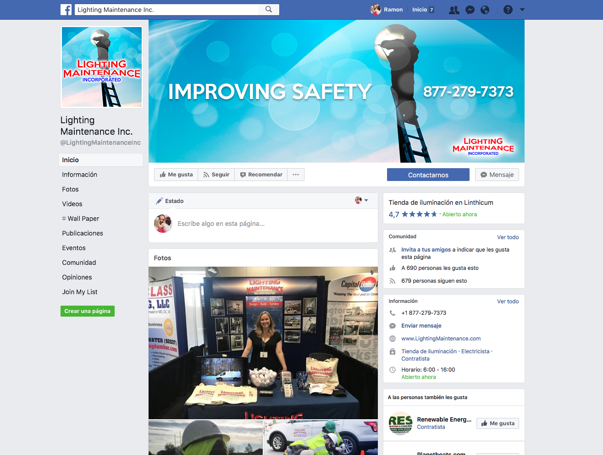Open the hard hat worker photo
The image size is (603, 455).
click(x=205, y=438)
